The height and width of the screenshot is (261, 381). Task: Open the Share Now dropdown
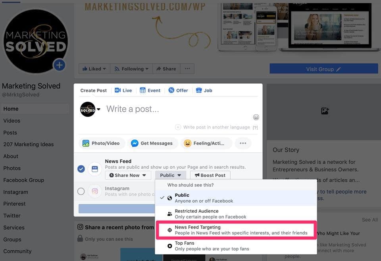[128, 175]
